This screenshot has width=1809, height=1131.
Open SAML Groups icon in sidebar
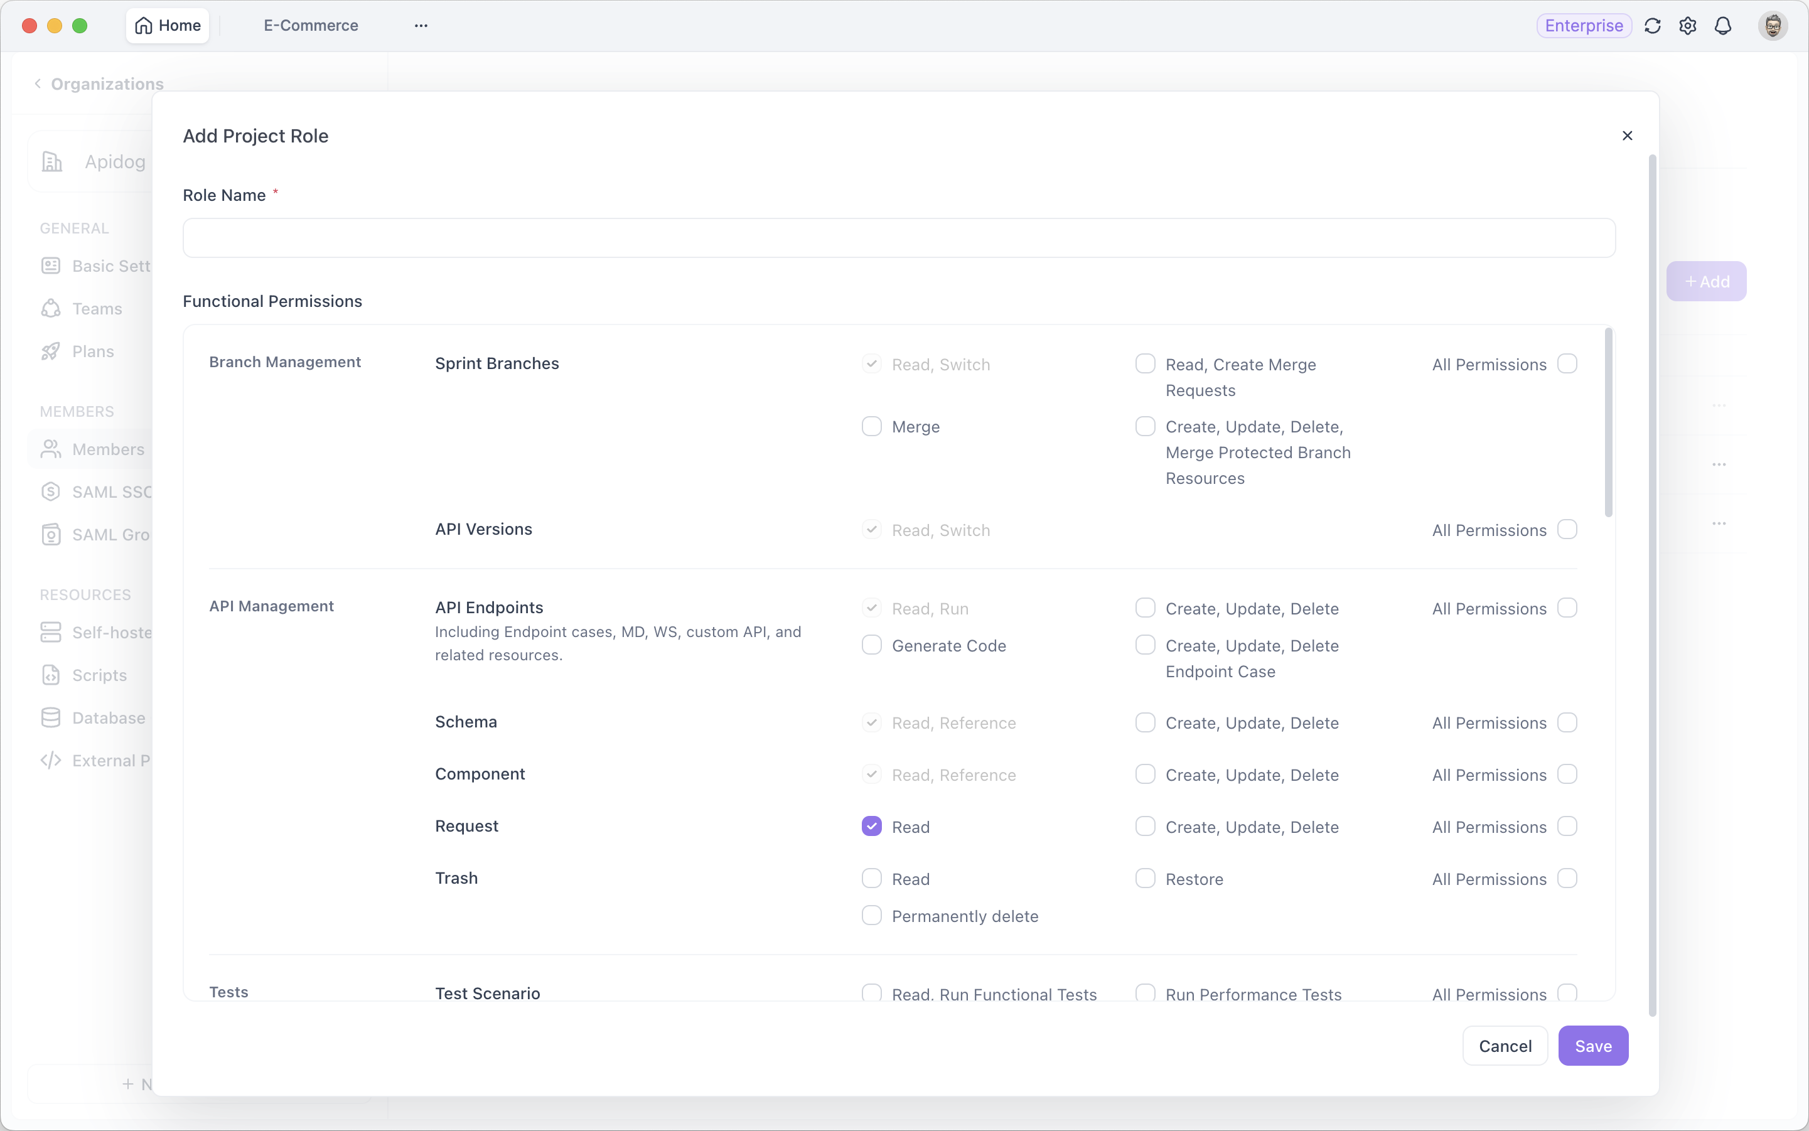(51, 535)
